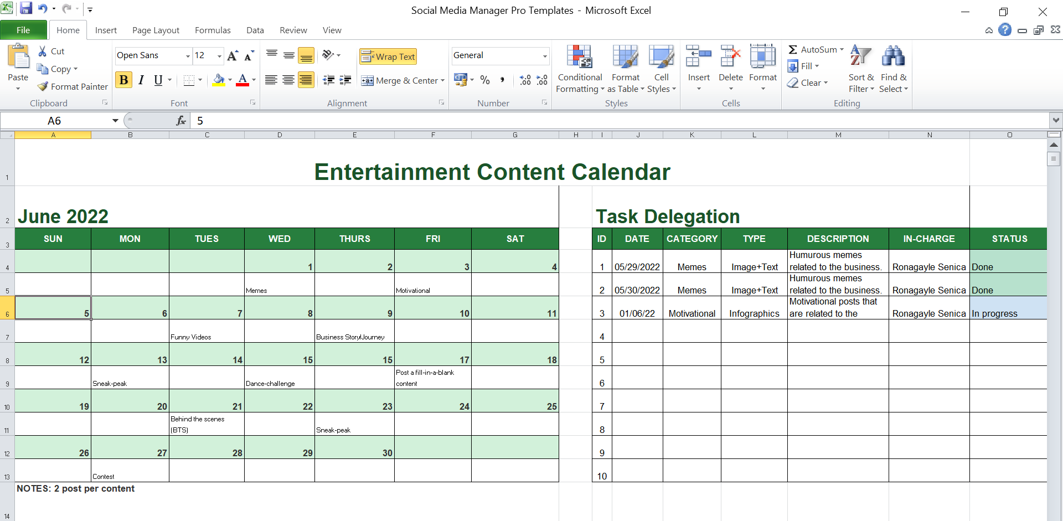Screen dimensions: 1063x521
Task: Open Find & Select binoculars
Action: pyautogui.click(x=894, y=69)
